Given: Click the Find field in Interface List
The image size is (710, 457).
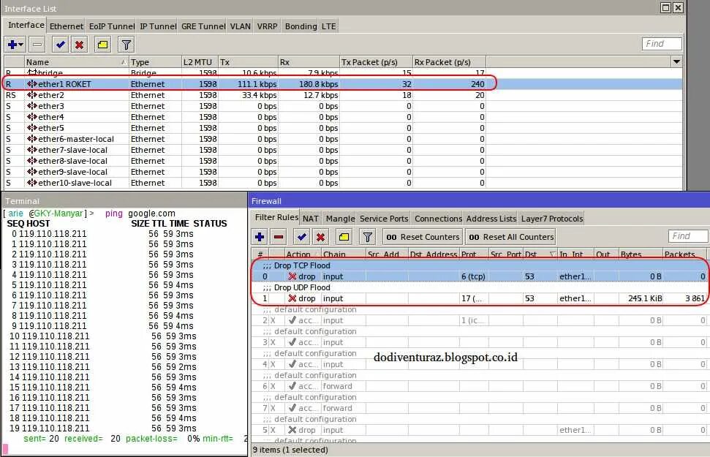Looking at the screenshot, I should pos(662,43).
